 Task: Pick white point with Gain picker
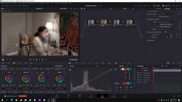pyautogui.click(x=37, y=73)
